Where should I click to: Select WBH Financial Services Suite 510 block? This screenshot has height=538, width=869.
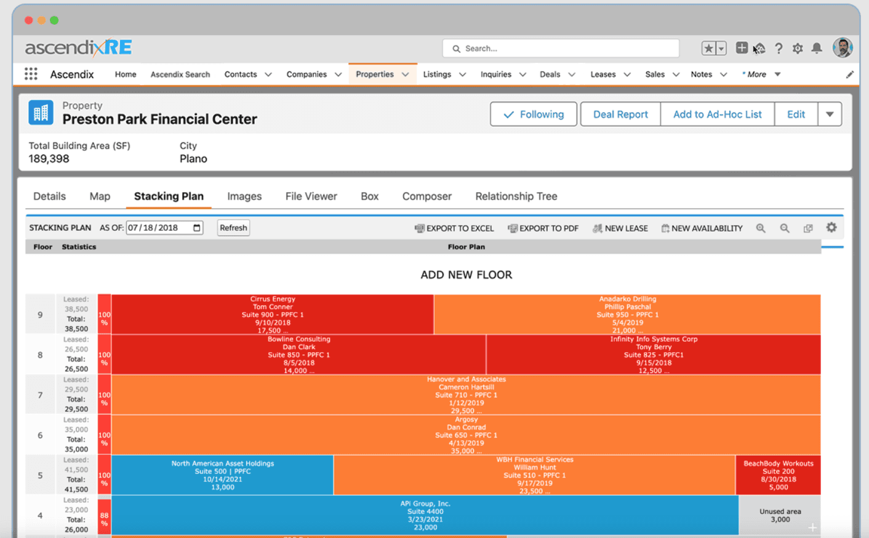pyautogui.click(x=535, y=475)
